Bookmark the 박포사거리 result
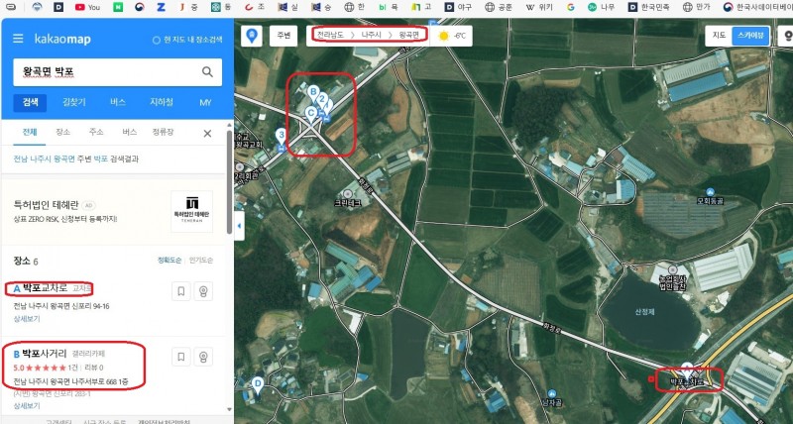Image resolution: width=793 pixels, height=424 pixels. (x=181, y=357)
